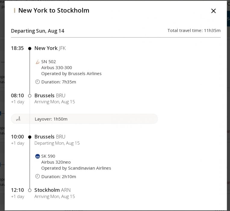Click the New York departure filled dot

click(x=30, y=48)
